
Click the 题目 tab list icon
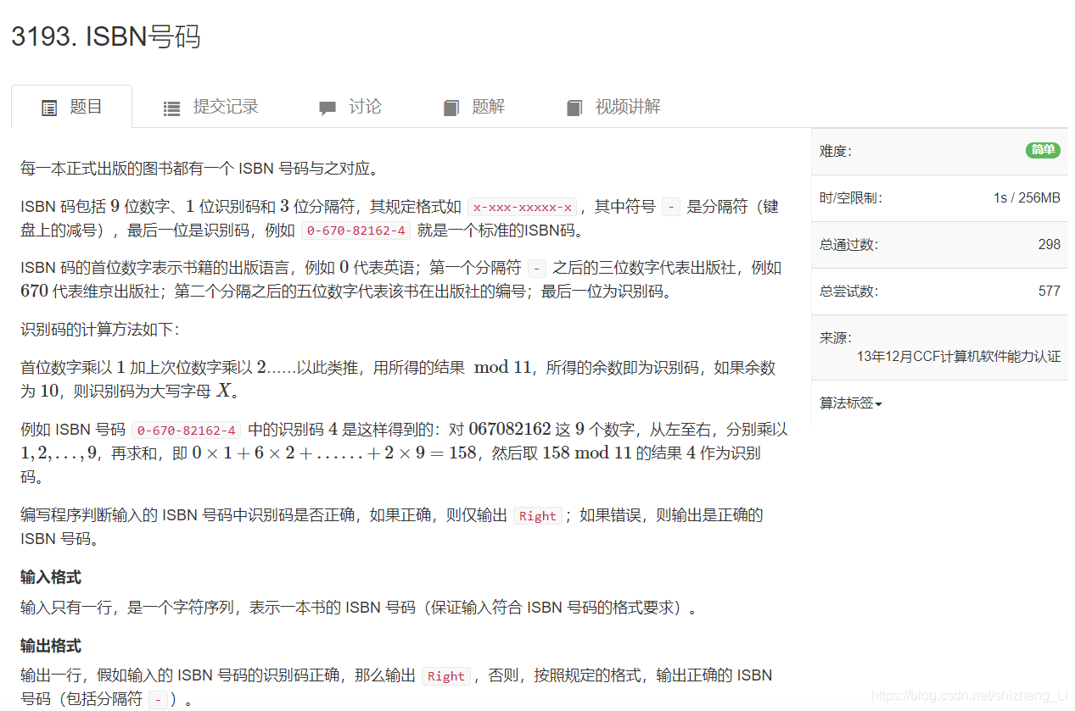coord(49,108)
